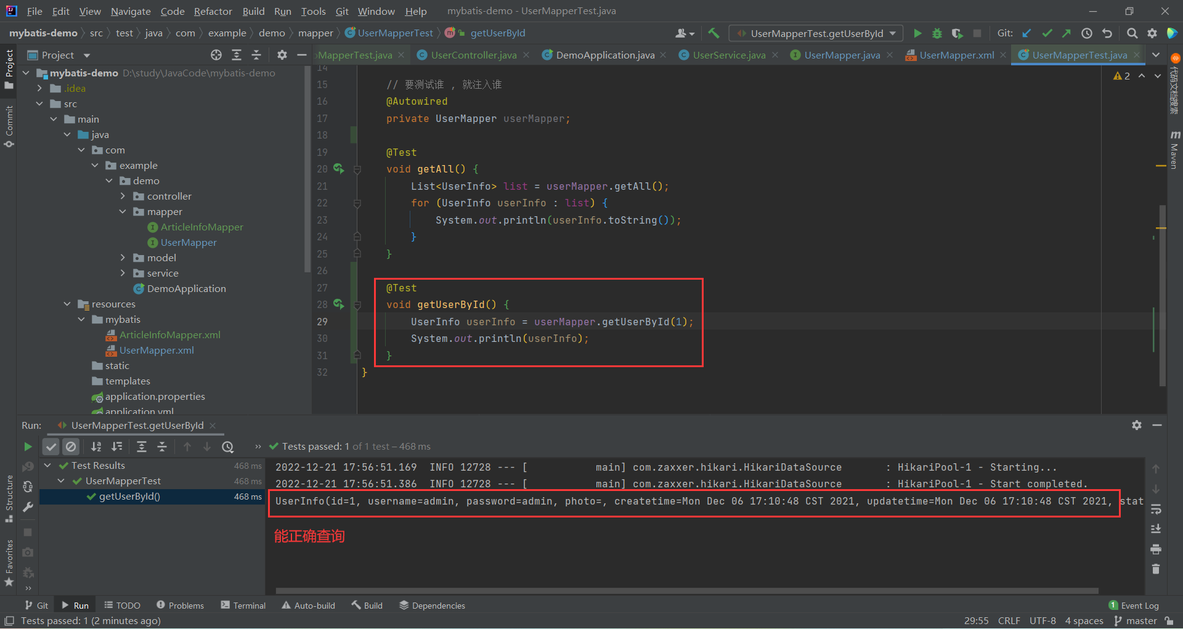Screen dimensions: 1183x629
Task: Expand the .idea folder
Action: tap(39, 88)
